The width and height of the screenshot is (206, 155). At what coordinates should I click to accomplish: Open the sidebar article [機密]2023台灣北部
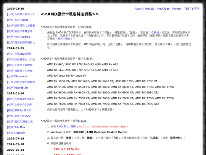19,110
